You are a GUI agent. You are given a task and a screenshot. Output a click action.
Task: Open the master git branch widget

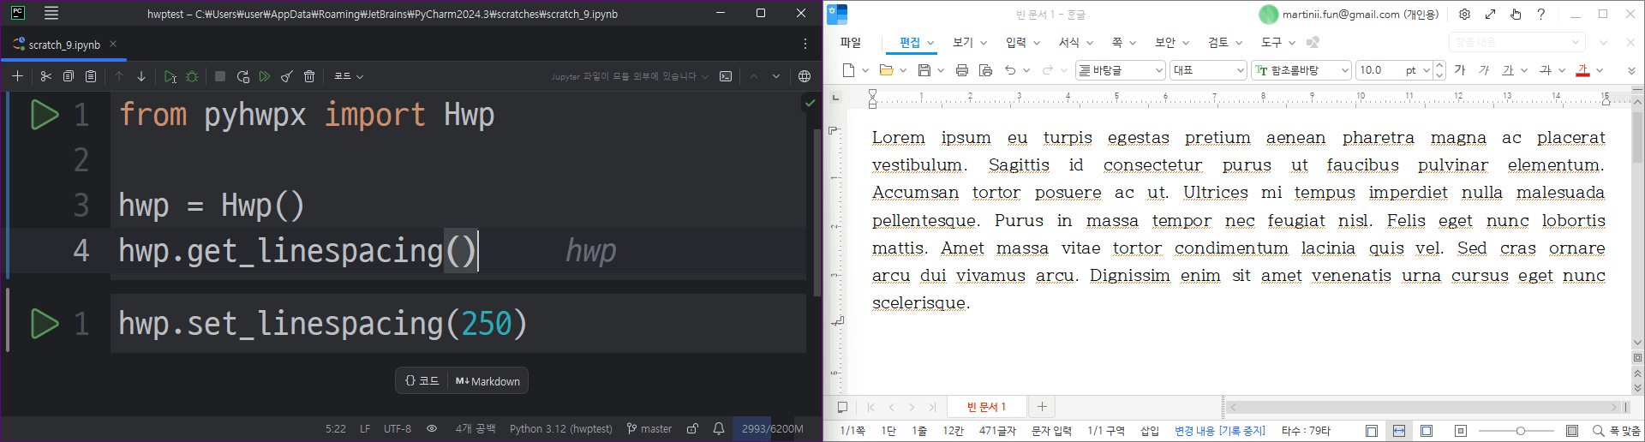[649, 428]
